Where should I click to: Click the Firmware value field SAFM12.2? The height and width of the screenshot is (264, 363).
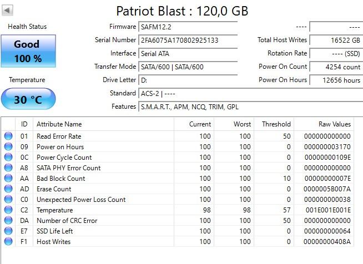click(188, 27)
